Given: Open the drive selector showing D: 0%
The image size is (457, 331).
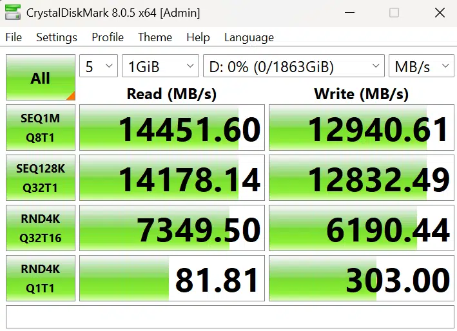Looking at the screenshot, I should [294, 66].
